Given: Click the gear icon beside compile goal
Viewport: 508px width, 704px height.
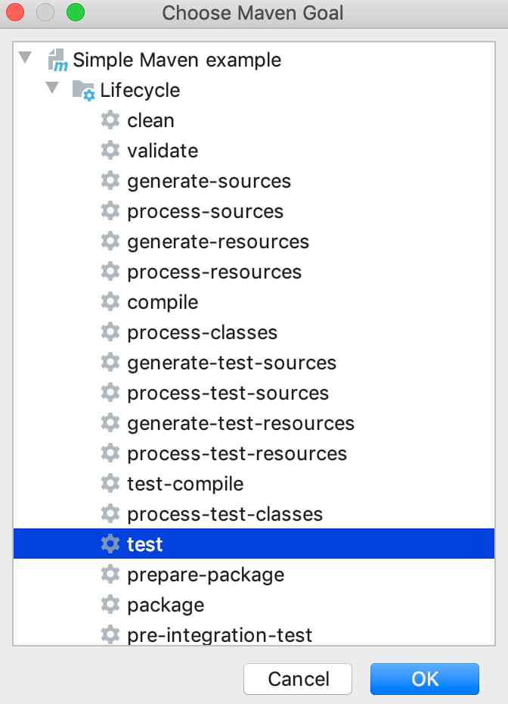Looking at the screenshot, I should pos(110,302).
